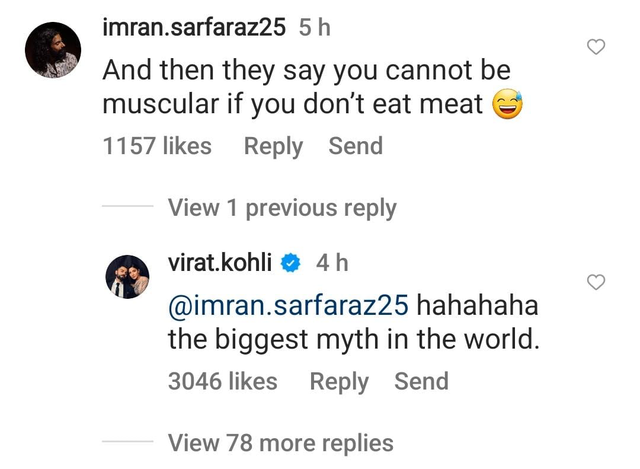Like imran.sarfaraz25's comment with the heart
This screenshot has height=469, width=640.
(x=596, y=47)
